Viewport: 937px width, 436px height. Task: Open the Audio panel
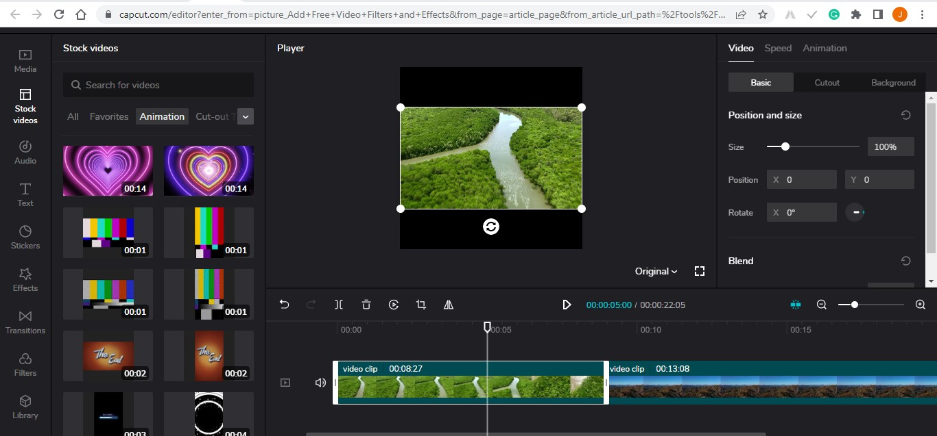click(x=25, y=152)
